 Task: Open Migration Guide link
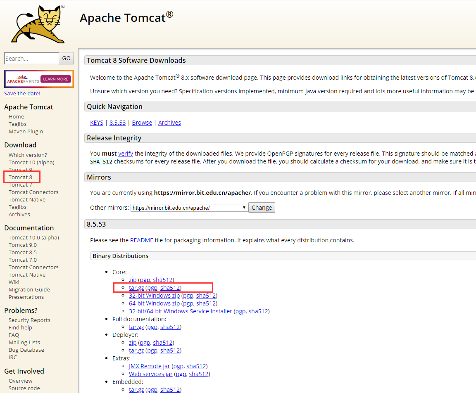pos(29,290)
